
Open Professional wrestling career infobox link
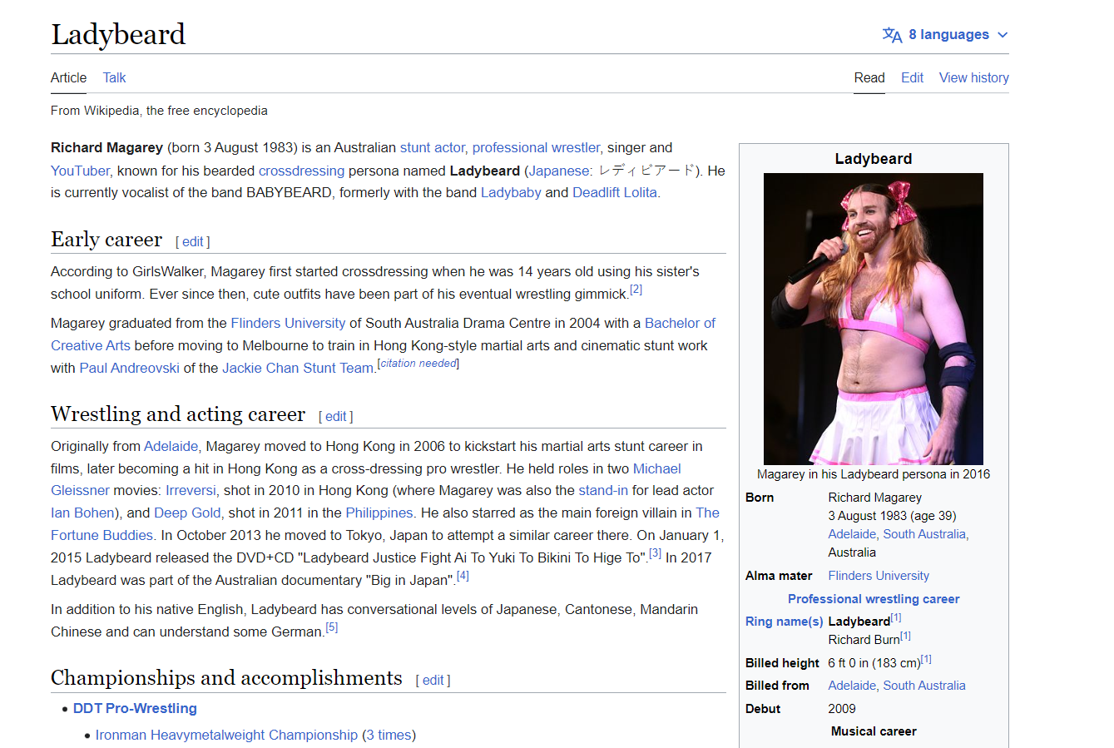click(x=874, y=599)
